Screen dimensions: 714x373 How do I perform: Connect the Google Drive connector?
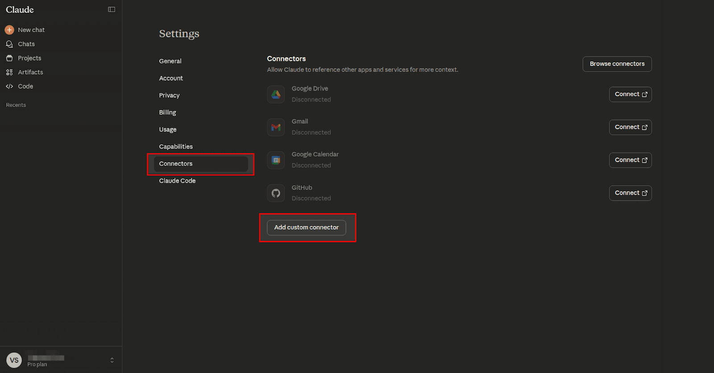[x=630, y=94]
